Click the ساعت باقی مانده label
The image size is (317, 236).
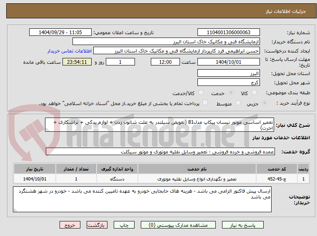(42, 62)
